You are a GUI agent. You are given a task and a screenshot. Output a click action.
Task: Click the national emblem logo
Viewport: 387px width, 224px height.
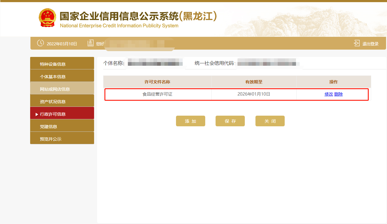[x=47, y=18]
